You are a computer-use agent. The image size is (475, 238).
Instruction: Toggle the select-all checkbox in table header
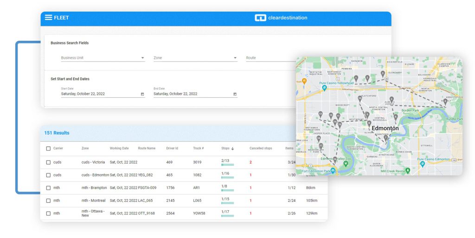[48, 149]
